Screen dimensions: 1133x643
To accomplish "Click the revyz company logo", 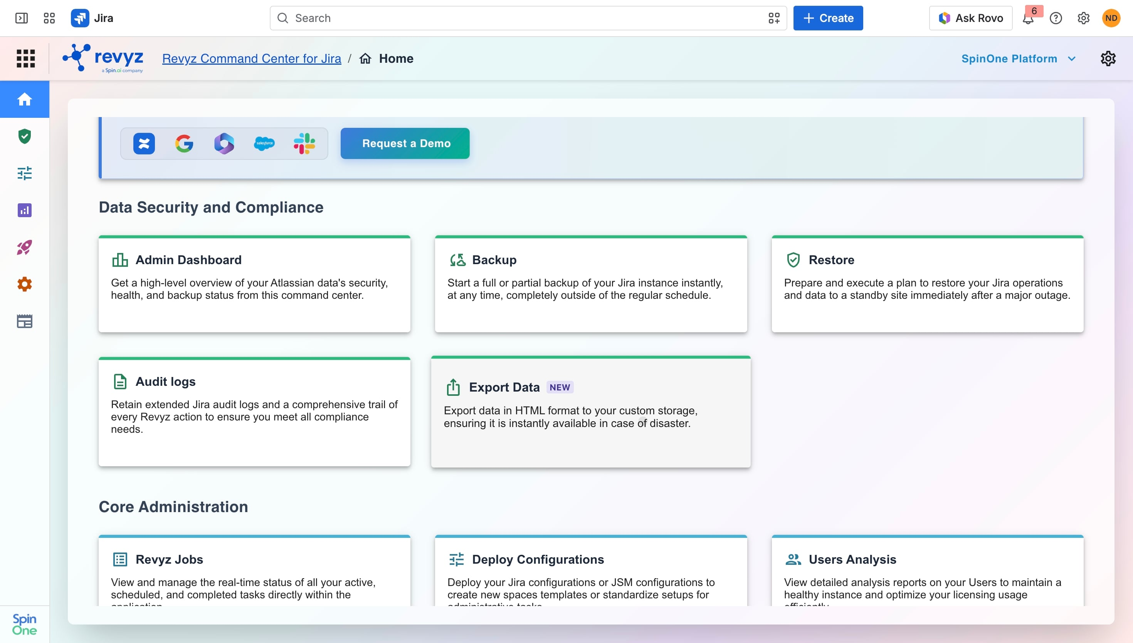I will 103,58.
